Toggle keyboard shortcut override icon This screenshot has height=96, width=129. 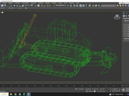coord(38,6)
